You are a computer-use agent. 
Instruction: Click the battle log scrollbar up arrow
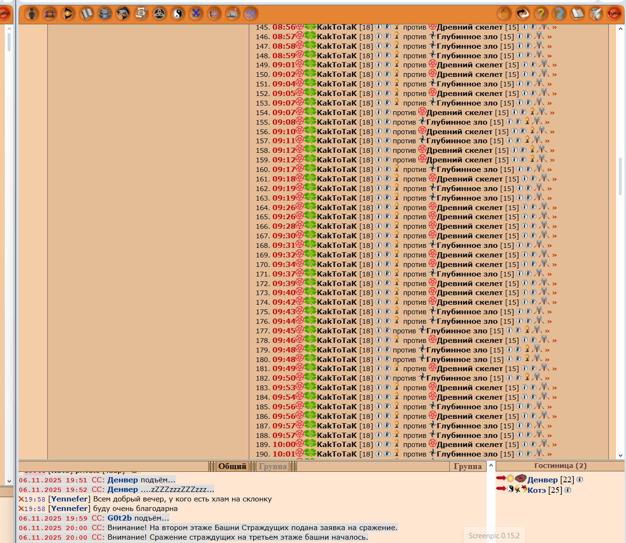620,29
